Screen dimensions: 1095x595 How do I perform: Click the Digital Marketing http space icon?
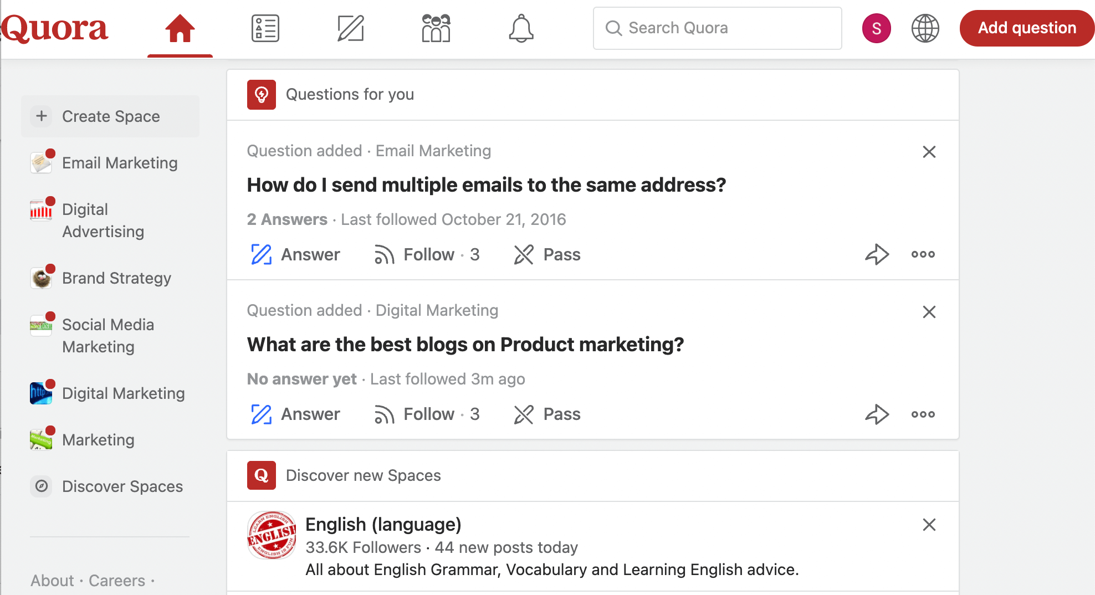pos(41,393)
